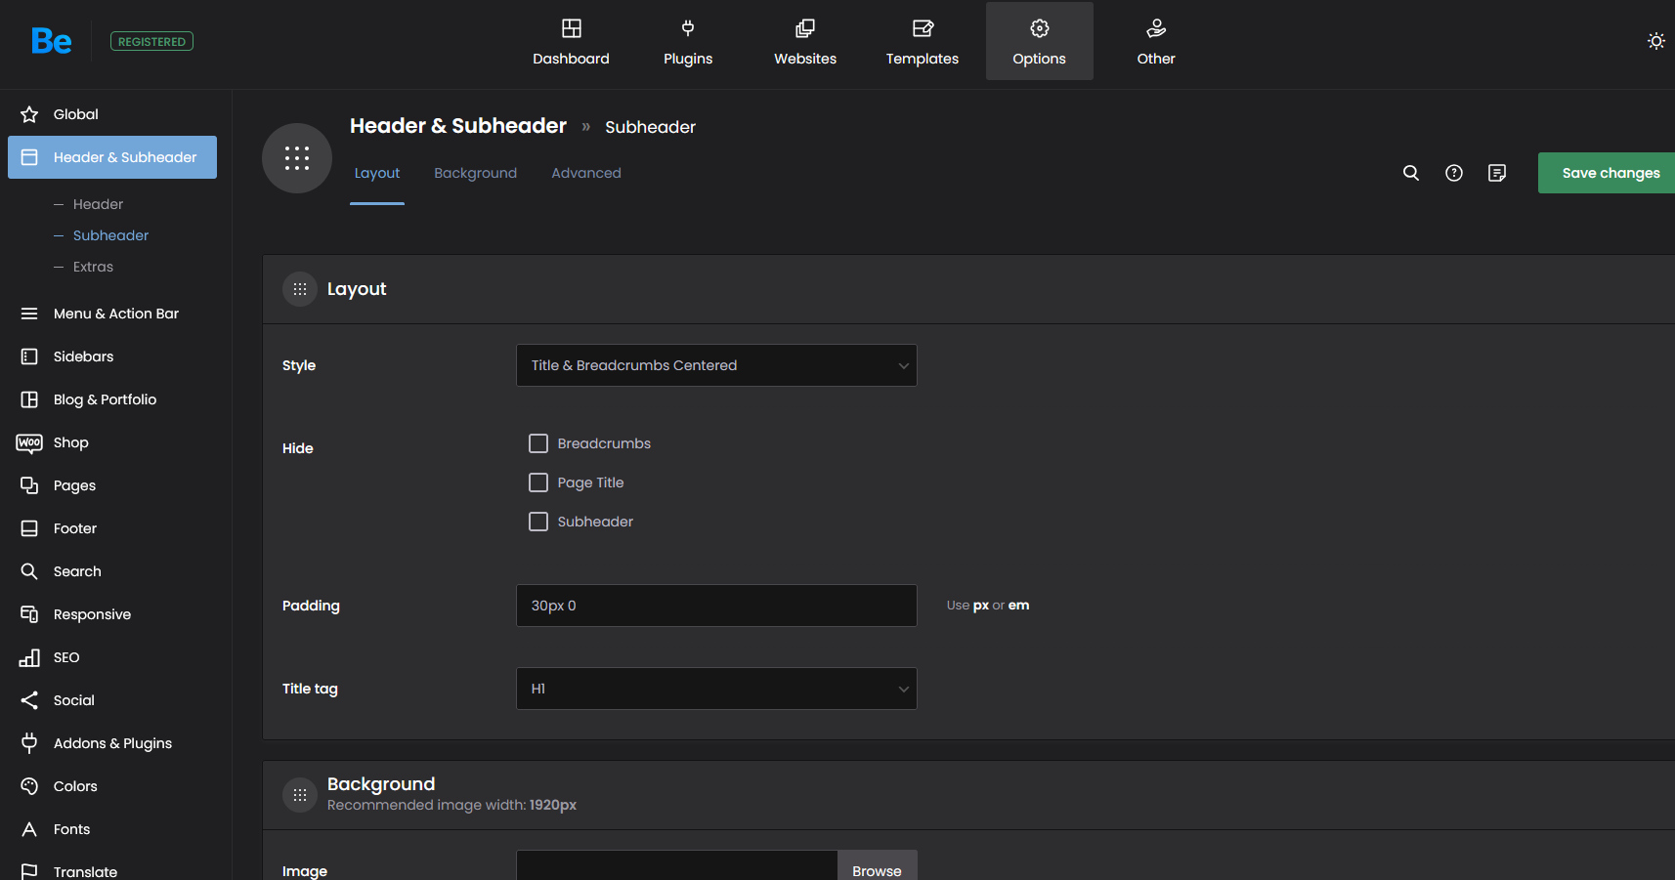The image size is (1675, 880).
Task: Click the large grid circle icon
Action: click(297, 158)
